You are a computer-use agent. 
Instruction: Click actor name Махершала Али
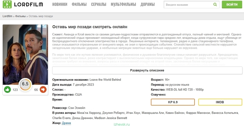(x=153, y=113)
